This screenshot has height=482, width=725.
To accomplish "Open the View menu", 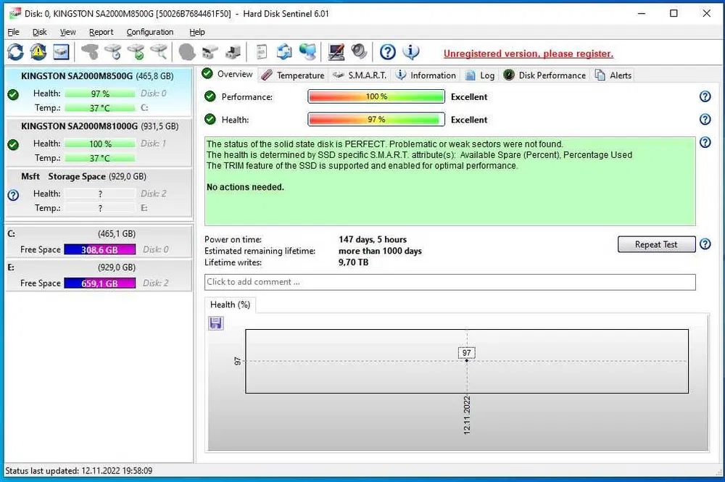I will click(67, 32).
